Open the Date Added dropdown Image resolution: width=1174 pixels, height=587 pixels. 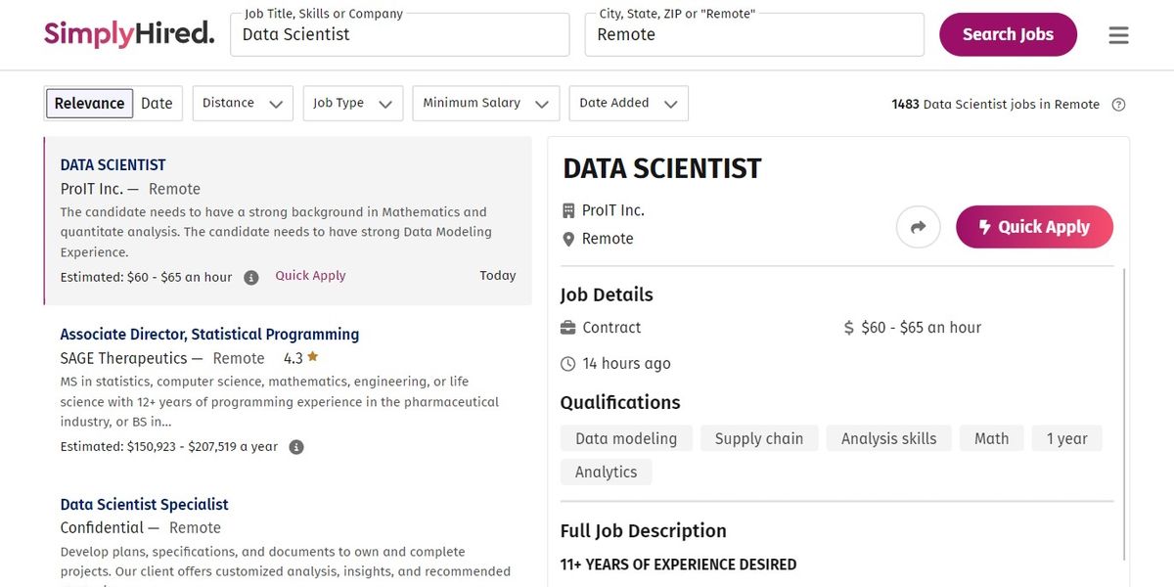click(628, 104)
